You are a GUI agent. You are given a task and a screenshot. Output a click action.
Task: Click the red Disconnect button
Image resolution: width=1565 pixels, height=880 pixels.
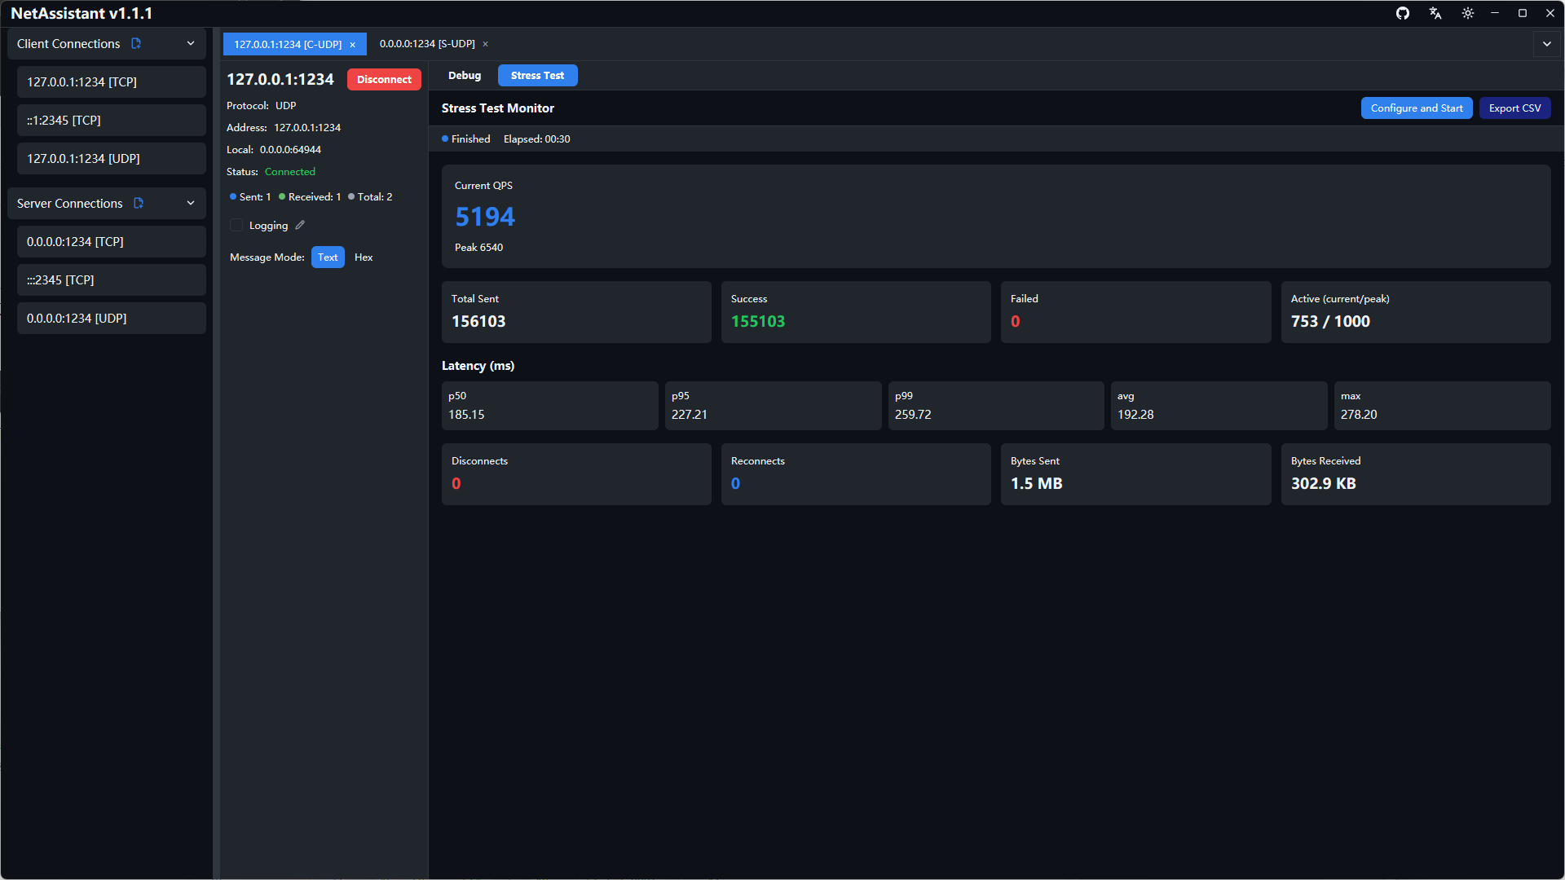click(x=384, y=79)
